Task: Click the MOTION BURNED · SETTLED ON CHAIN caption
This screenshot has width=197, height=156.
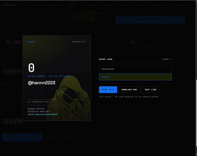Action: coord(49,76)
